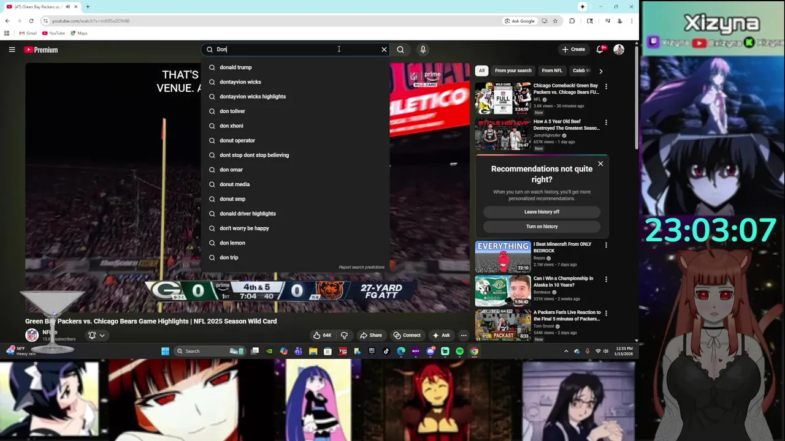Image resolution: width=785 pixels, height=441 pixels.
Task: Open YouTube notifications bell
Action: 600,50
